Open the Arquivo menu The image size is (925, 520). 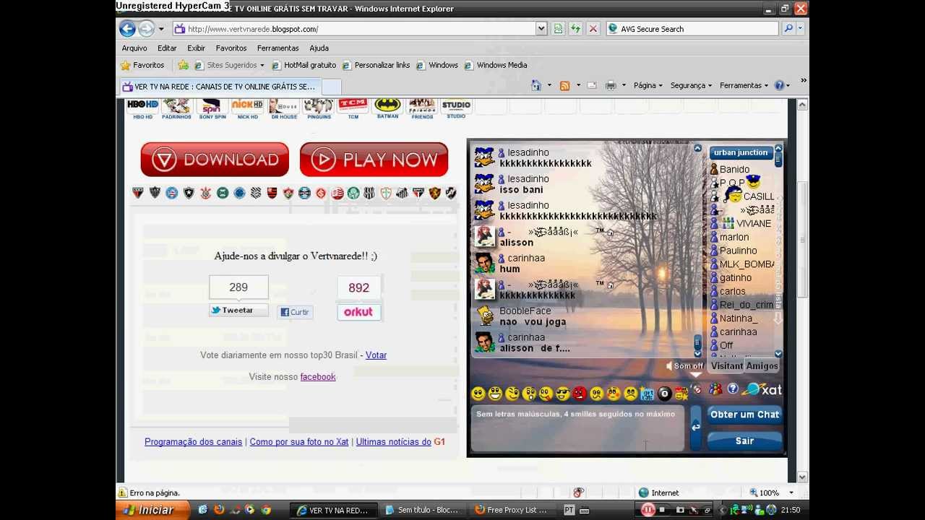pyautogui.click(x=134, y=48)
